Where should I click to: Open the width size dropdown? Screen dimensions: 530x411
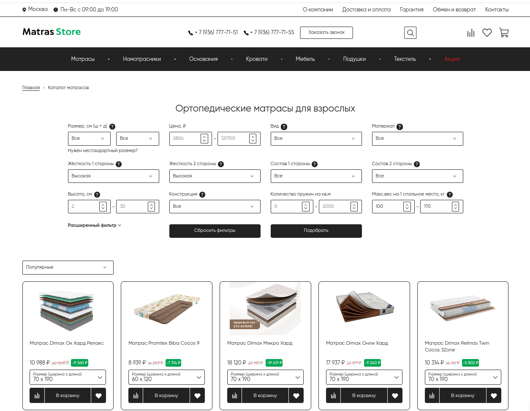(89, 139)
